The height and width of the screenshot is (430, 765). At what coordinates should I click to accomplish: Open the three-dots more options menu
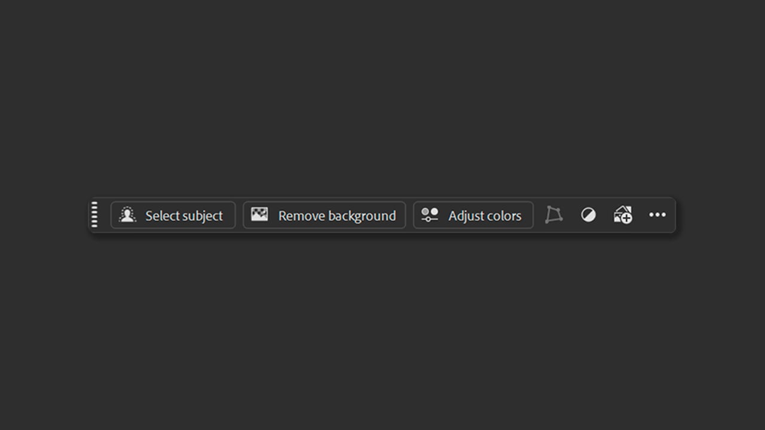click(657, 215)
